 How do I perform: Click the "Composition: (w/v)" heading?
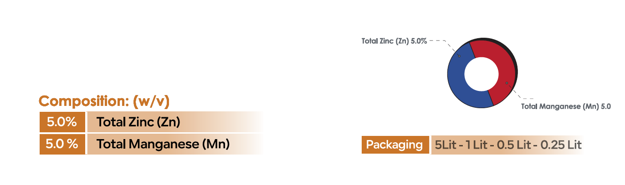104,101
